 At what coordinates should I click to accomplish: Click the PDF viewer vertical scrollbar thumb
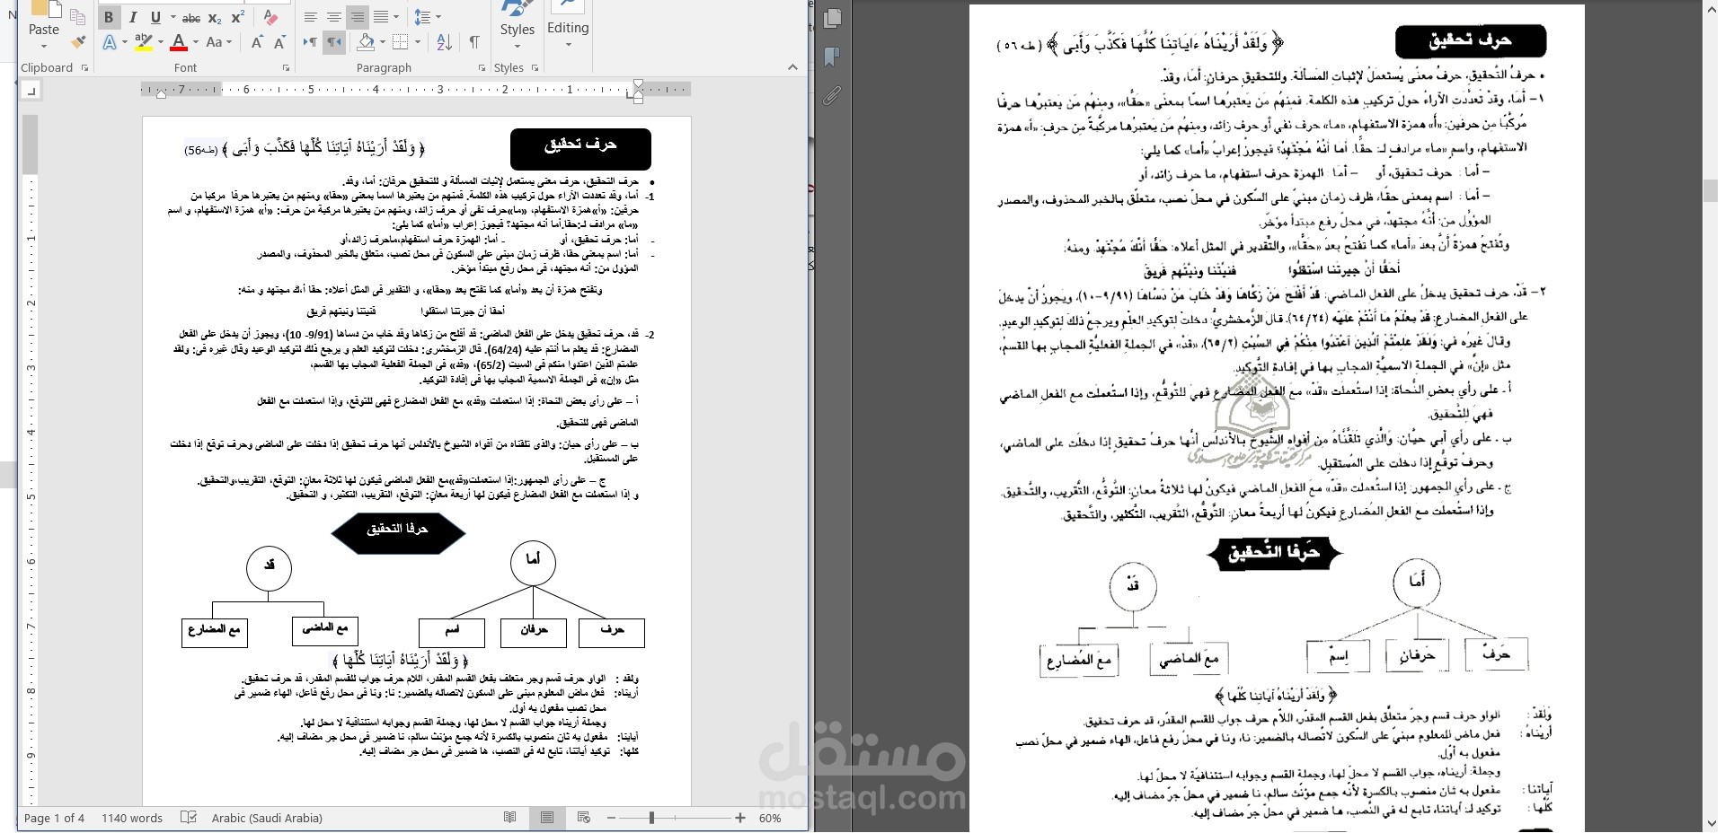coord(1711,189)
